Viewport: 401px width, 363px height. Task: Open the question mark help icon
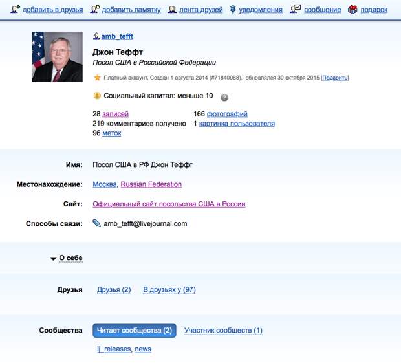point(224,97)
